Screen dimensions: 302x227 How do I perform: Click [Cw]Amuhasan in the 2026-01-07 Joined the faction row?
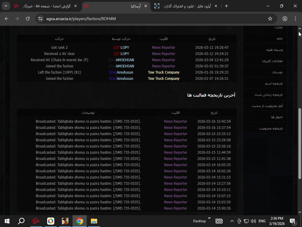[x=121, y=78]
